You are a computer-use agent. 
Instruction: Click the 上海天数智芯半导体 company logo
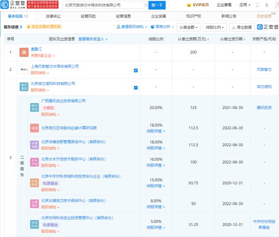click(x=23, y=70)
